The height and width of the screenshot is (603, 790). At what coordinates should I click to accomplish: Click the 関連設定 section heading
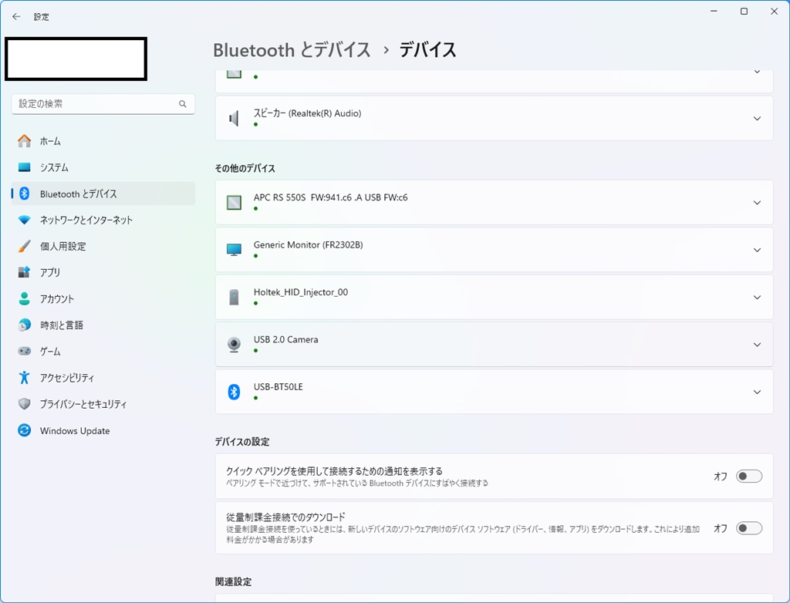(233, 582)
